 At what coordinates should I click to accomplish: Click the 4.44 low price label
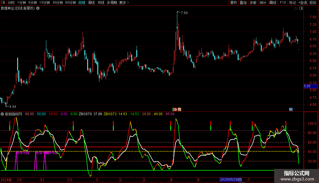point(12,106)
